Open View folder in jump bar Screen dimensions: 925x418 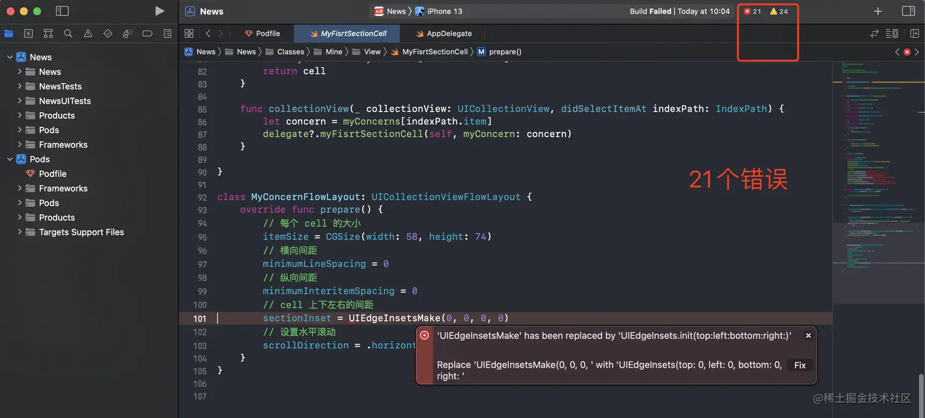366,52
